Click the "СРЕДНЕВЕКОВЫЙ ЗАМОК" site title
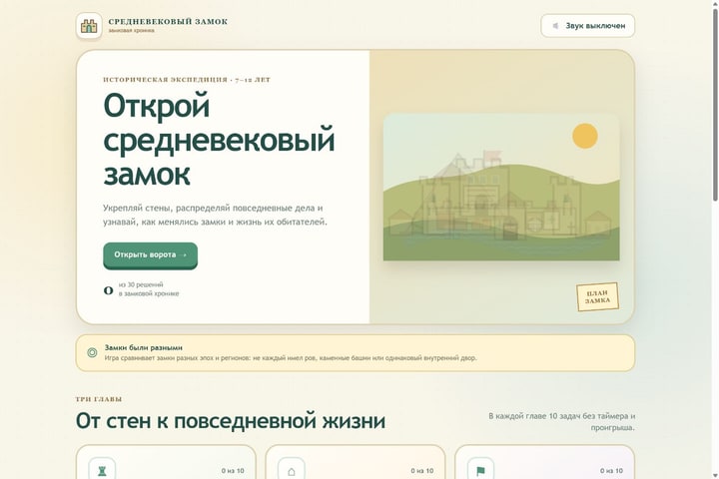 pos(168,22)
